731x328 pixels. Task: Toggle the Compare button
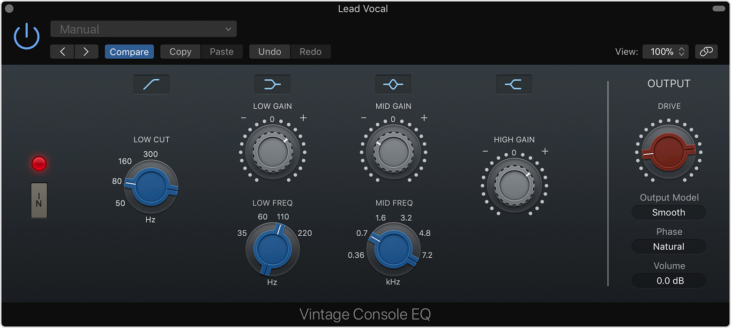click(129, 52)
